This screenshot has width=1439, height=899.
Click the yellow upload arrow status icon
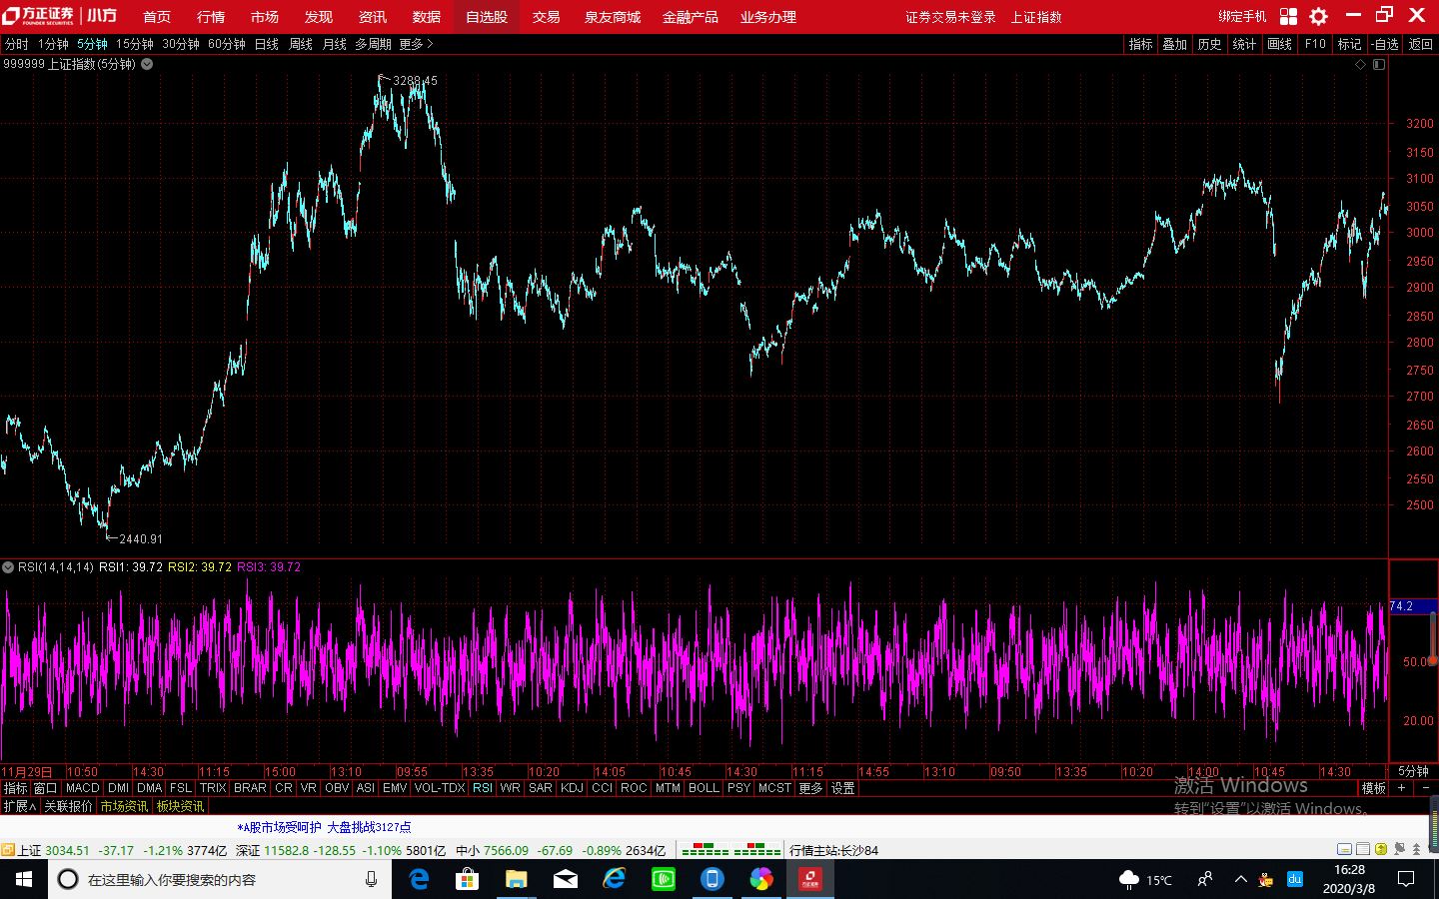coord(1381,850)
